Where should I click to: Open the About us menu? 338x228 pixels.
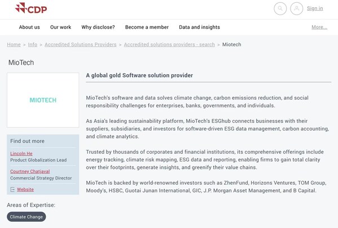(x=29, y=27)
